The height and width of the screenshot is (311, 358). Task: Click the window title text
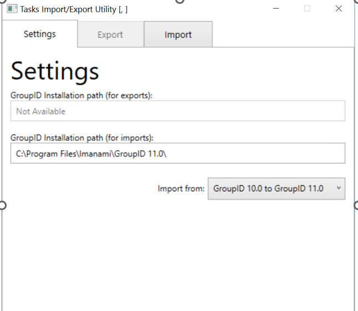[74, 9]
